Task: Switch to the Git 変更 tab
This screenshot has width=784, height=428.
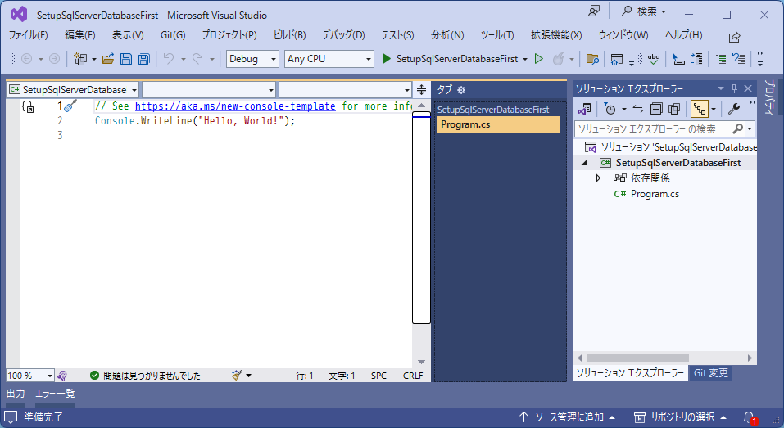Action: 710,373
